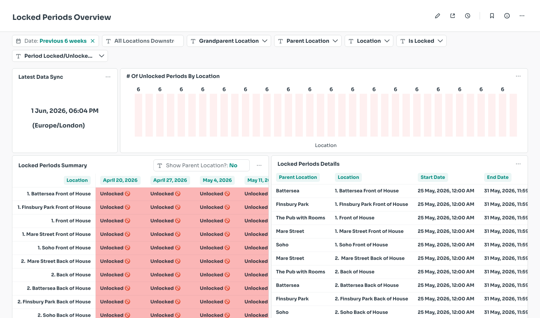Click unlocked icon for Finsbury Park Front April 27

click(x=178, y=207)
